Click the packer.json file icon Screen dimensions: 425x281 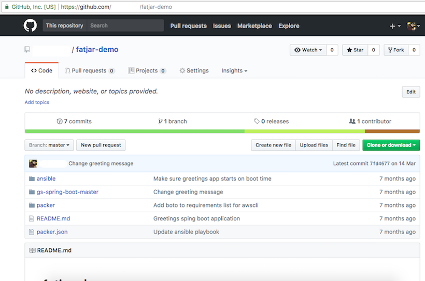click(x=32, y=232)
